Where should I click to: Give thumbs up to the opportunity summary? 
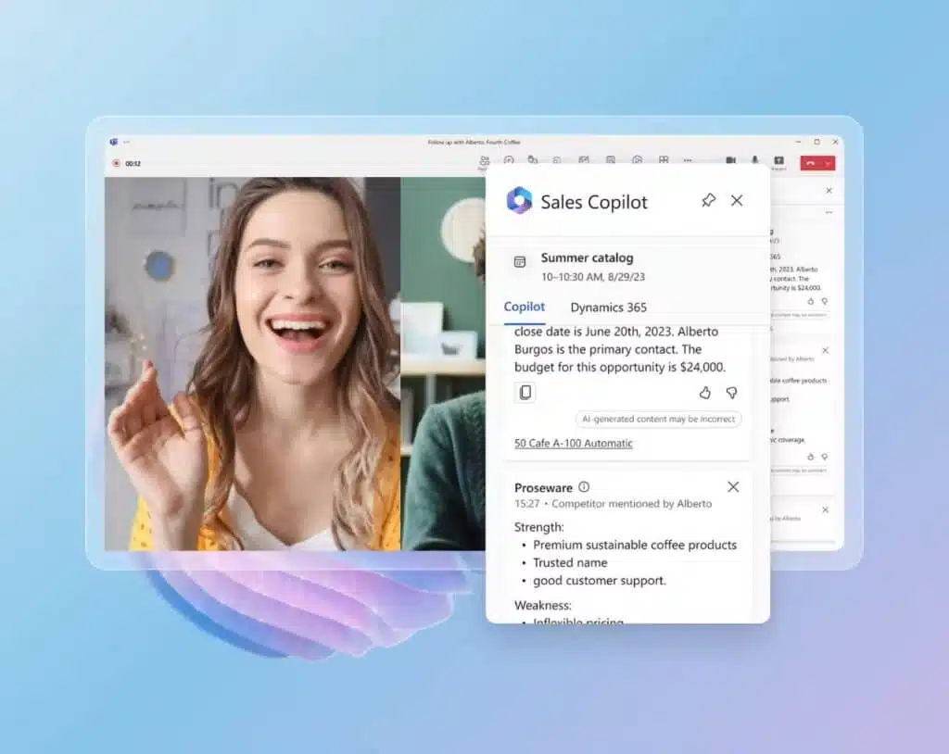pos(705,393)
